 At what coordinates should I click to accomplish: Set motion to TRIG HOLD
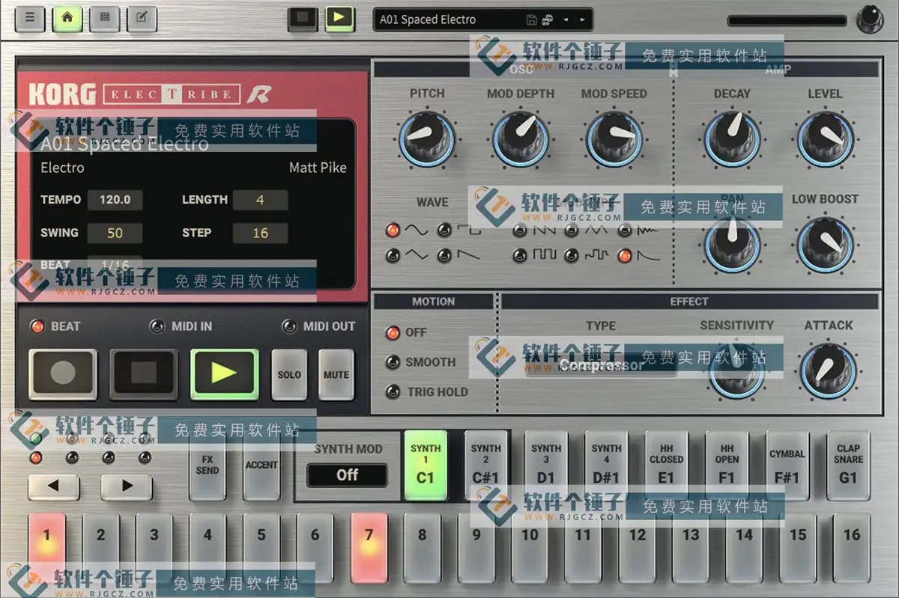pyautogui.click(x=392, y=391)
